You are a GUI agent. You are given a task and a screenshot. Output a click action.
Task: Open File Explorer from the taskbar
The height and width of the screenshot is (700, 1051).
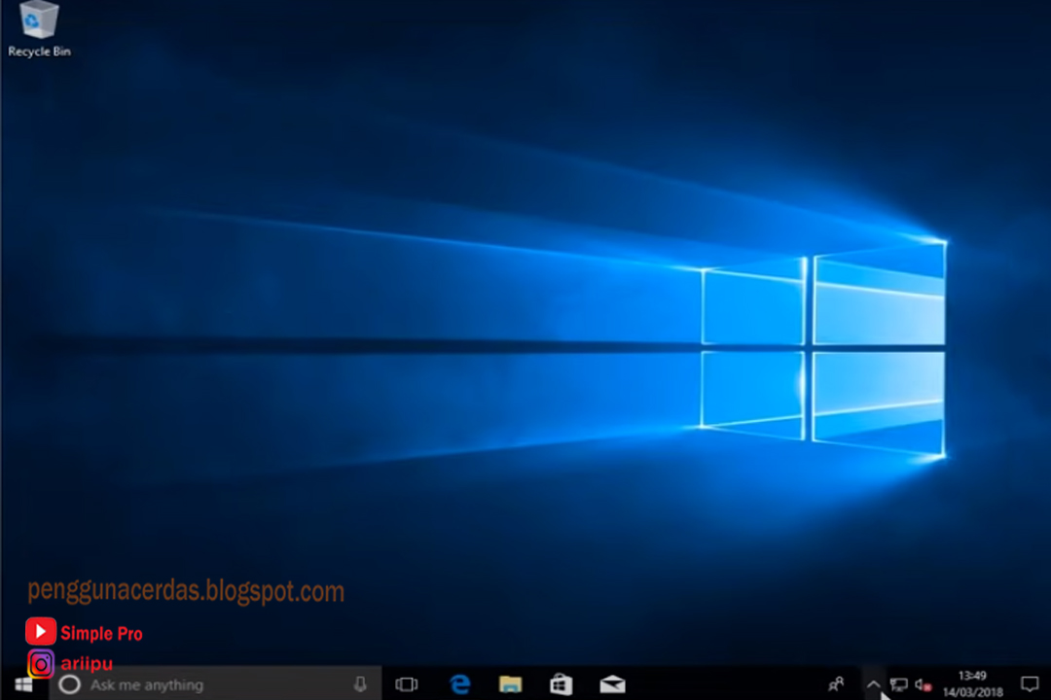click(510, 683)
